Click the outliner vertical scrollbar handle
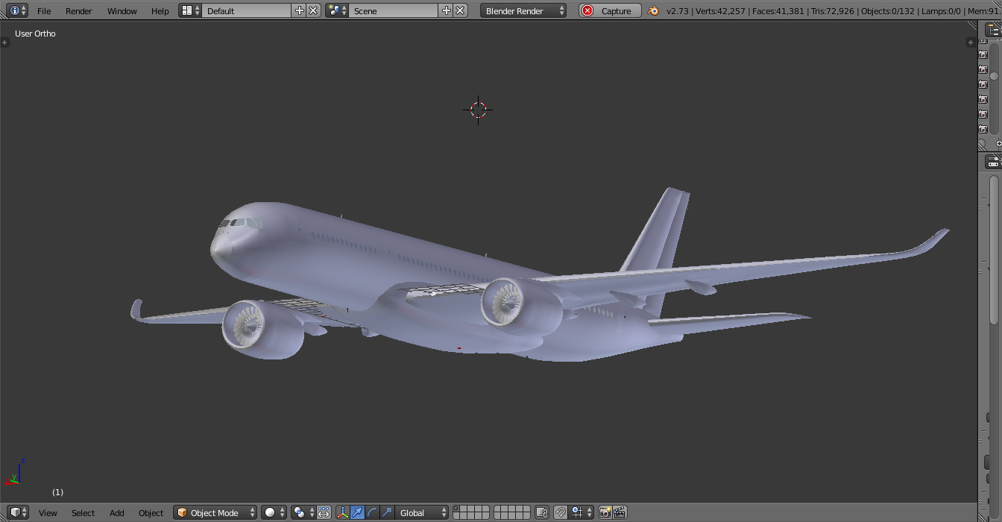Image resolution: width=1002 pixels, height=522 pixels. (x=994, y=76)
